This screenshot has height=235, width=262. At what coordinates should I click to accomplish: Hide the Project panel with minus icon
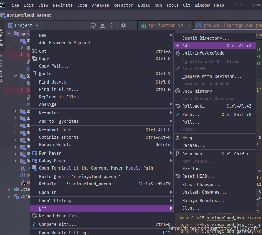click(x=133, y=25)
